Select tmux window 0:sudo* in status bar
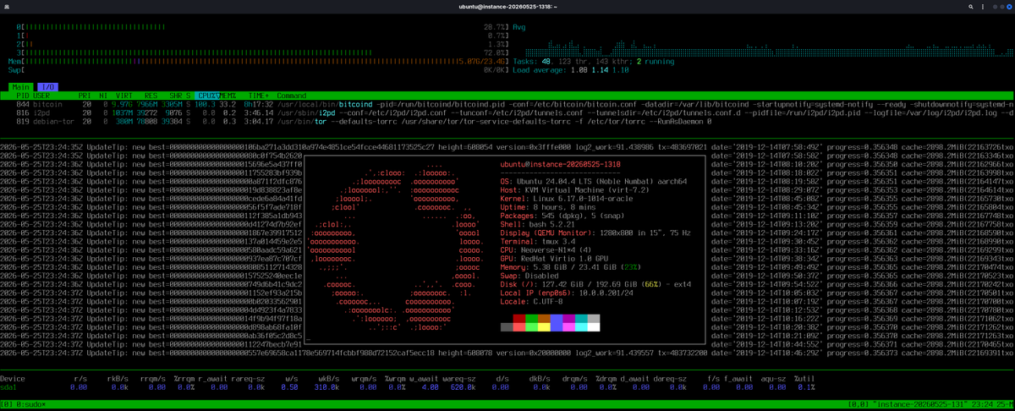The image size is (1015, 411). 29,405
